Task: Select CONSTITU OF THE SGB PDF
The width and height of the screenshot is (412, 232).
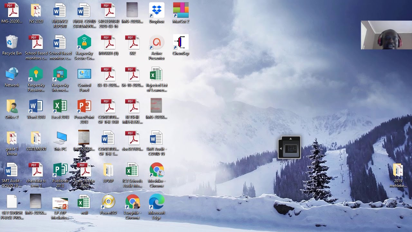Action: [x=108, y=111]
